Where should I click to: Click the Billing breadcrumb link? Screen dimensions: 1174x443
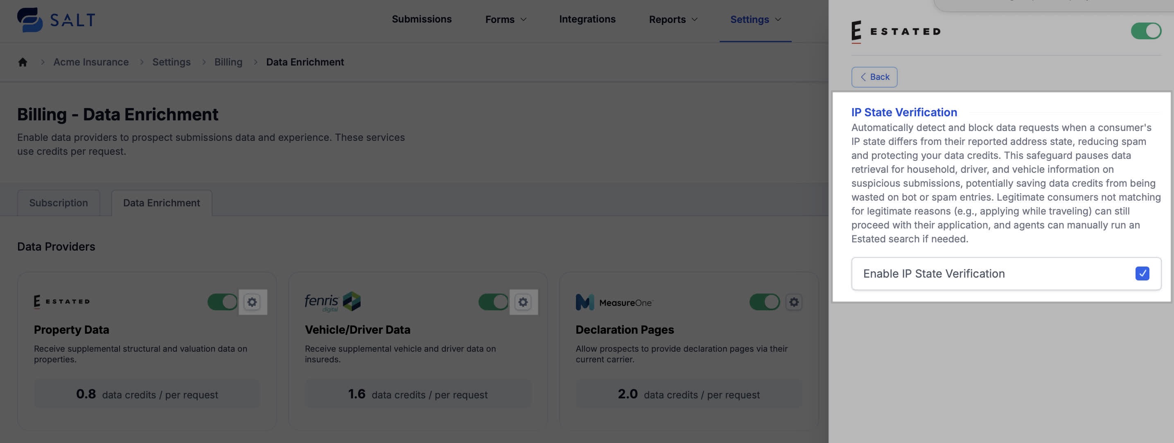228,62
